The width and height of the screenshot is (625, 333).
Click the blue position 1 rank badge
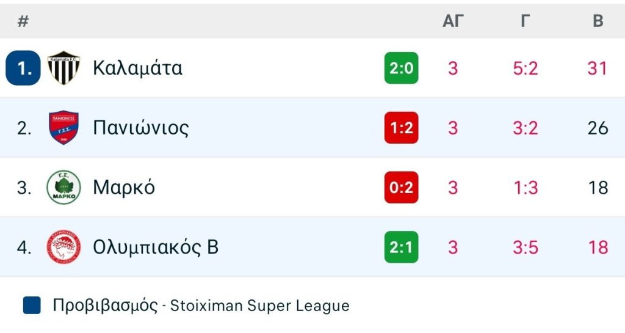(x=23, y=68)
